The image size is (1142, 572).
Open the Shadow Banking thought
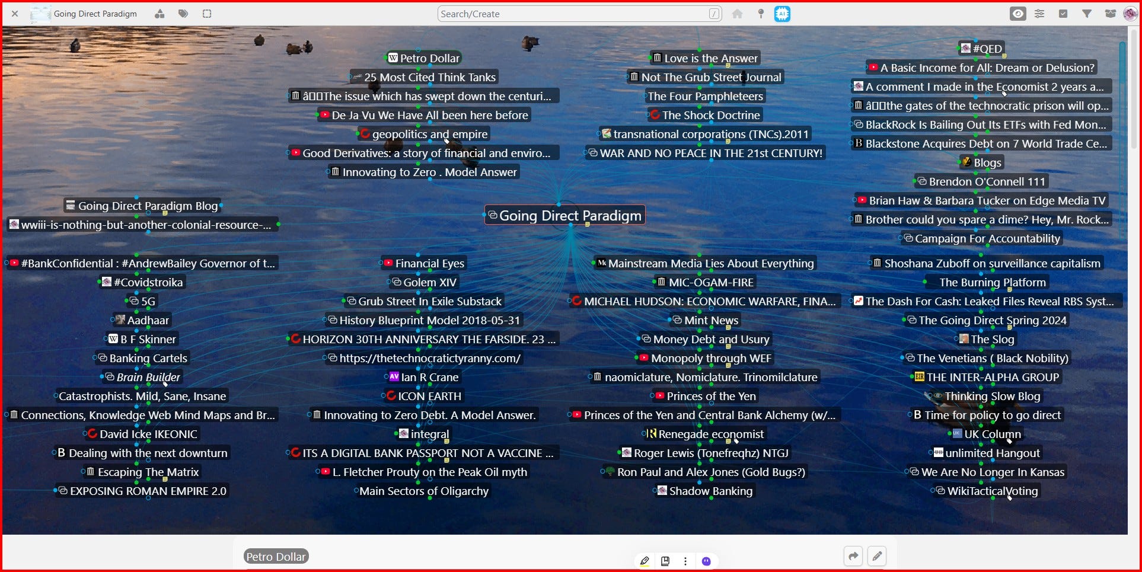click(704, 491)
